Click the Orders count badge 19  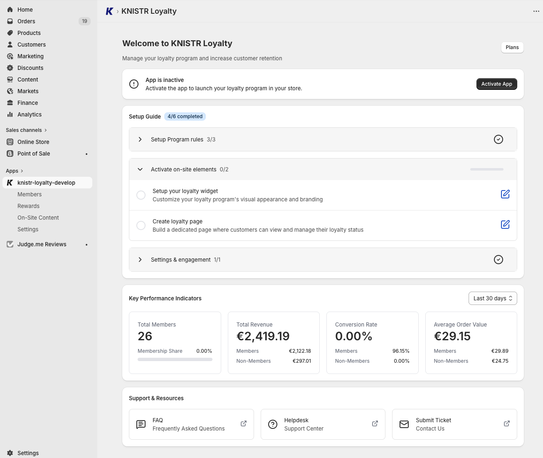[x=84, y=21]
